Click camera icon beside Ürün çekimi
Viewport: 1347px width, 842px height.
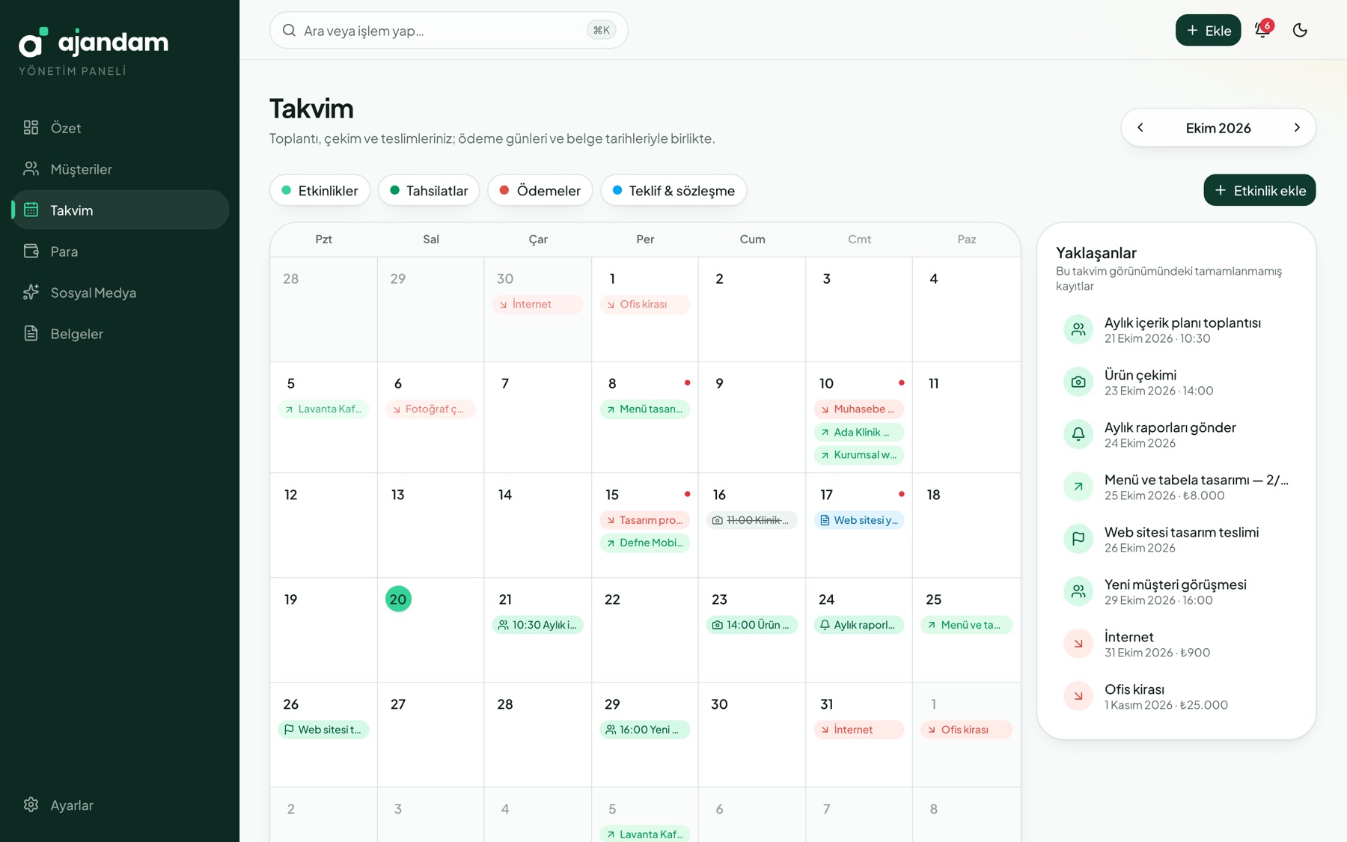pos(1078,382)
